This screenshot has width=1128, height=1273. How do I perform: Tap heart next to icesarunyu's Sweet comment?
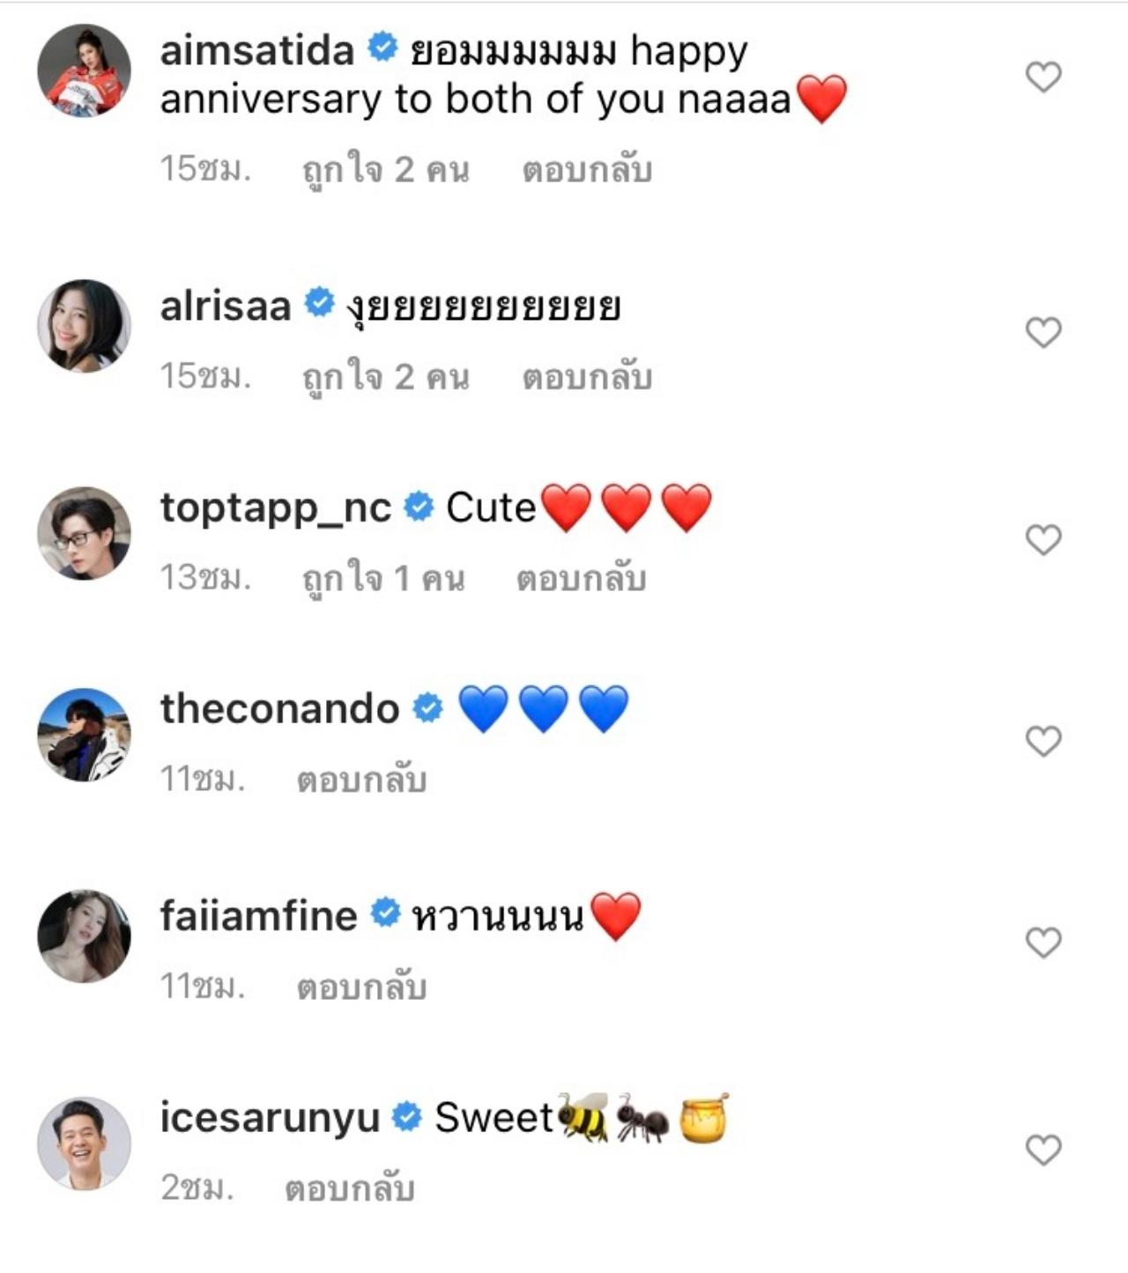pos(1043,1151)
